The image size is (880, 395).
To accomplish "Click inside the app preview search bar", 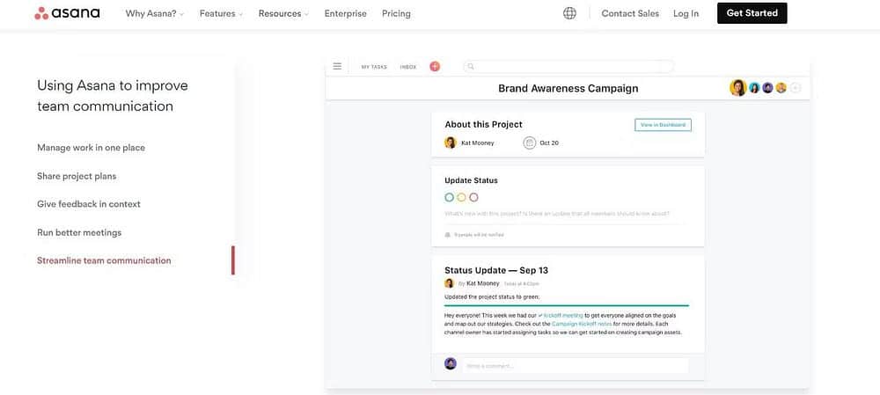I will tap(568, 66).
